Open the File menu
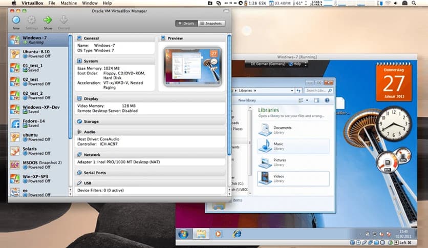Viewport: 428px width, 248px height. click(x=52, y=3)
